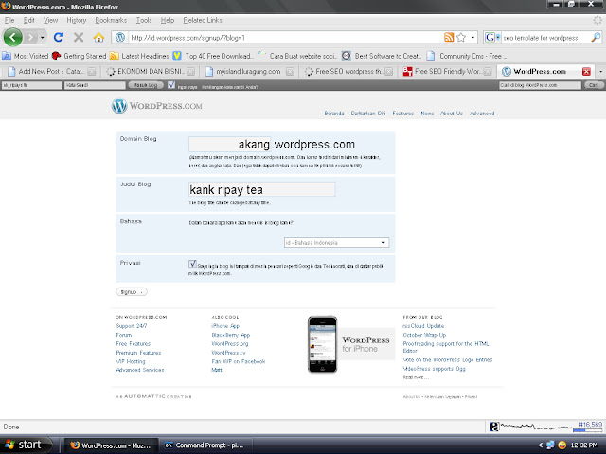Open Latest Headlines feed bookmark
Image resolution: width=606 pixels, height=454 pixels.
tap(139, 56)
